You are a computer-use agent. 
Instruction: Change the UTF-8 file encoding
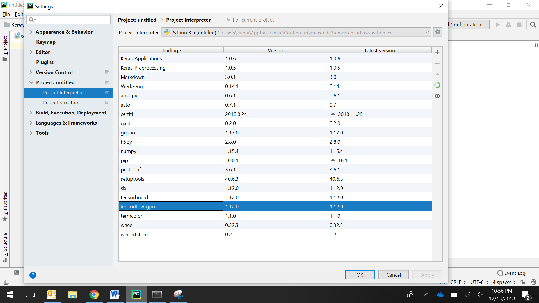click(x=479, y=282)
